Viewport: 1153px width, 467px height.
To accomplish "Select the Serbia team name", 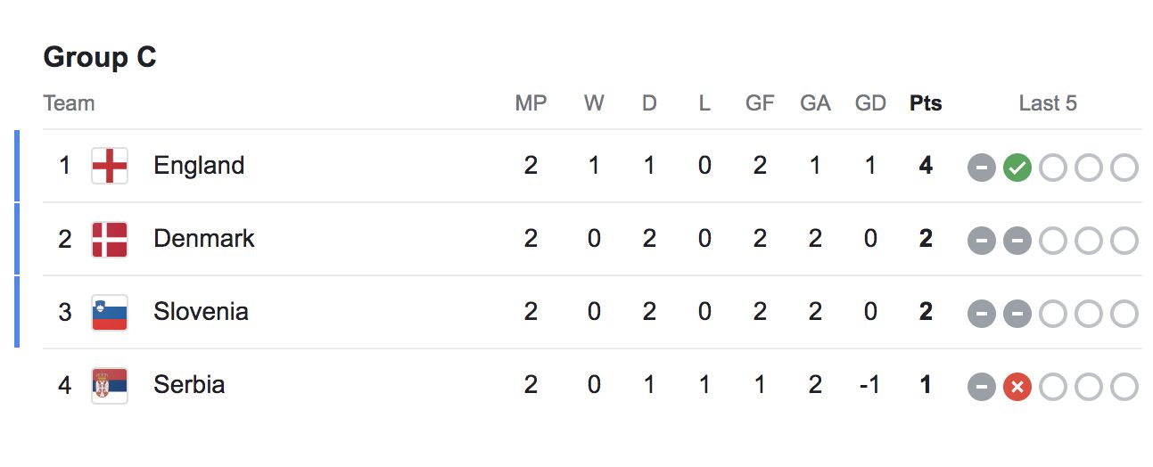I will [x=189, y=385].
